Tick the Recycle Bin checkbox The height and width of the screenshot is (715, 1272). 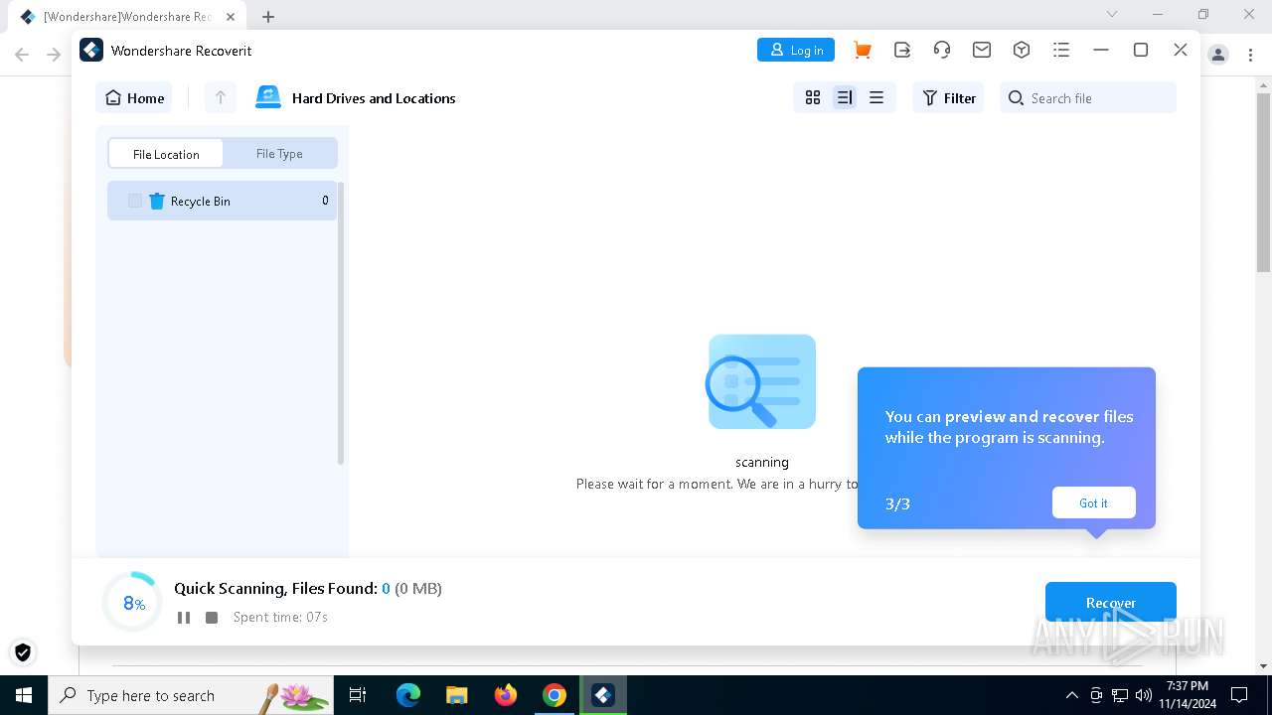point(135,201)
